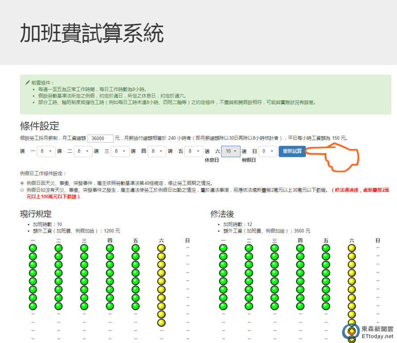The image size is (397, 343).
Task: Change the 週六 rest day hours dropdown
Action: click(231, 151)
